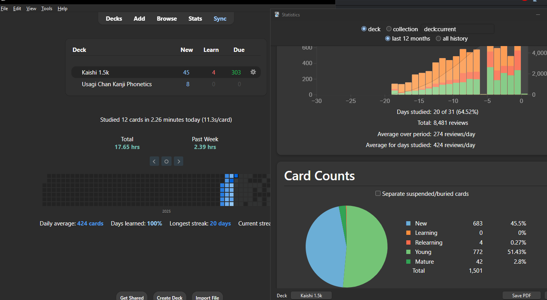Go to previous heatmap period arrow
This screenshot has height=300, width=547.
tap(154, 161)
